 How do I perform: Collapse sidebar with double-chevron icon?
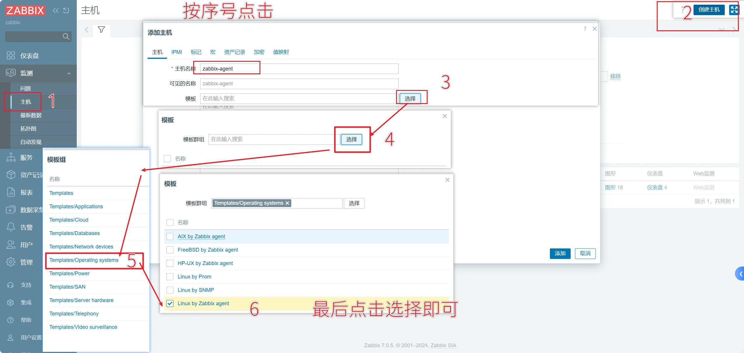(55, 10)
